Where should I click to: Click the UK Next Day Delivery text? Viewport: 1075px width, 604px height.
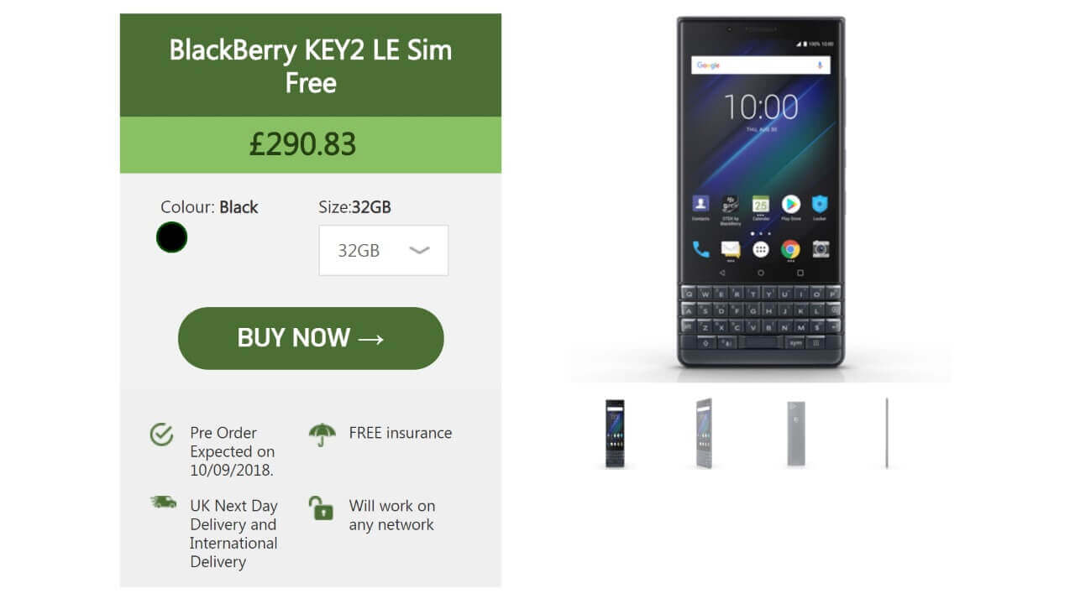pyautogui.click(x=233, y=534)
